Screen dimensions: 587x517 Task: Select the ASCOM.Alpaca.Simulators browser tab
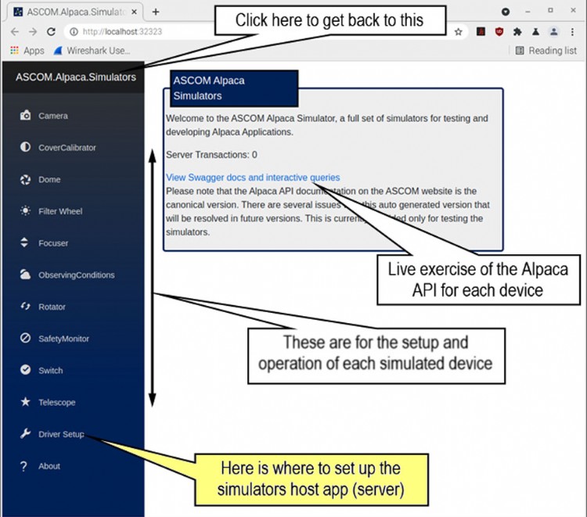point(75,12)
